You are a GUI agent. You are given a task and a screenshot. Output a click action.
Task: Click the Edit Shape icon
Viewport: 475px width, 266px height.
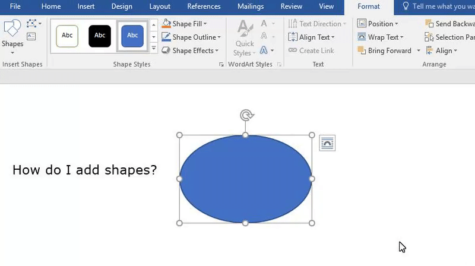32,24
